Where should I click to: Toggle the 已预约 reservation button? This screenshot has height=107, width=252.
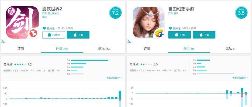pyautogui.click(x=54, y=35)
